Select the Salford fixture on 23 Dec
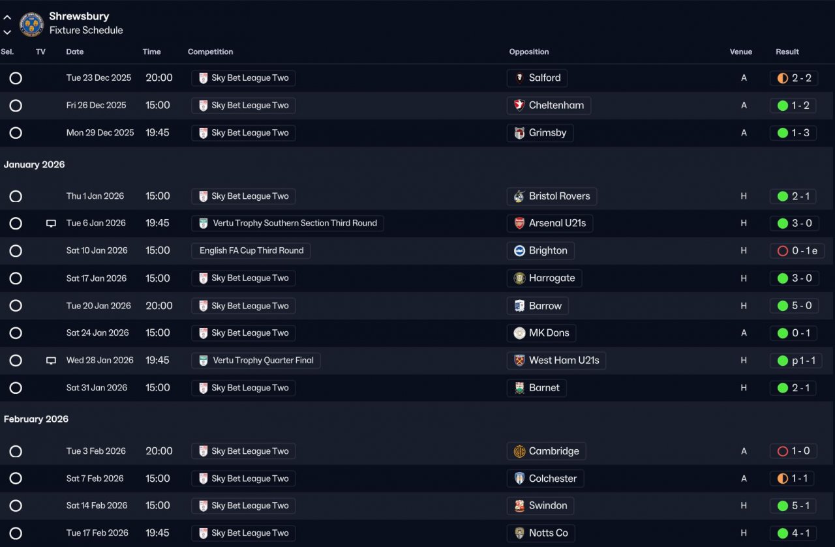This screenshot has height=547, width=835. coord(16,78)
